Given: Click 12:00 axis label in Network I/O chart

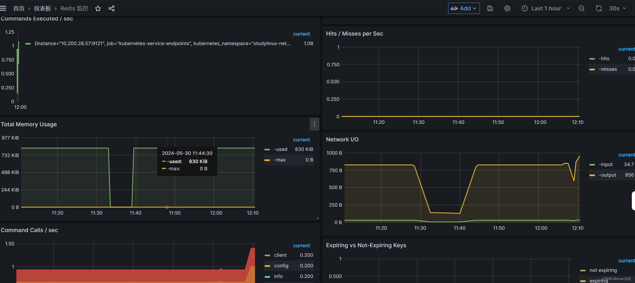Looking at the screenshot, I should click(541, 228).
